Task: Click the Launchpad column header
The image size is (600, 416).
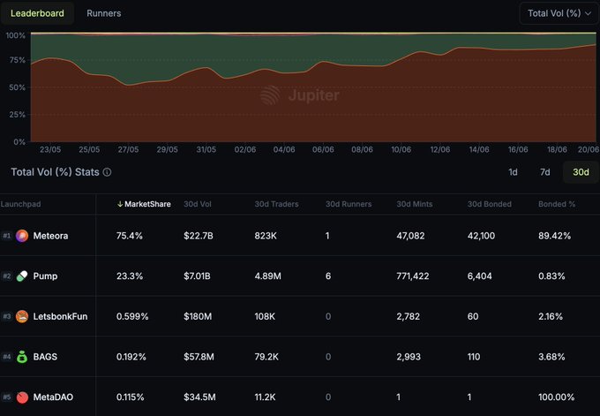Action: pos(20,204)
